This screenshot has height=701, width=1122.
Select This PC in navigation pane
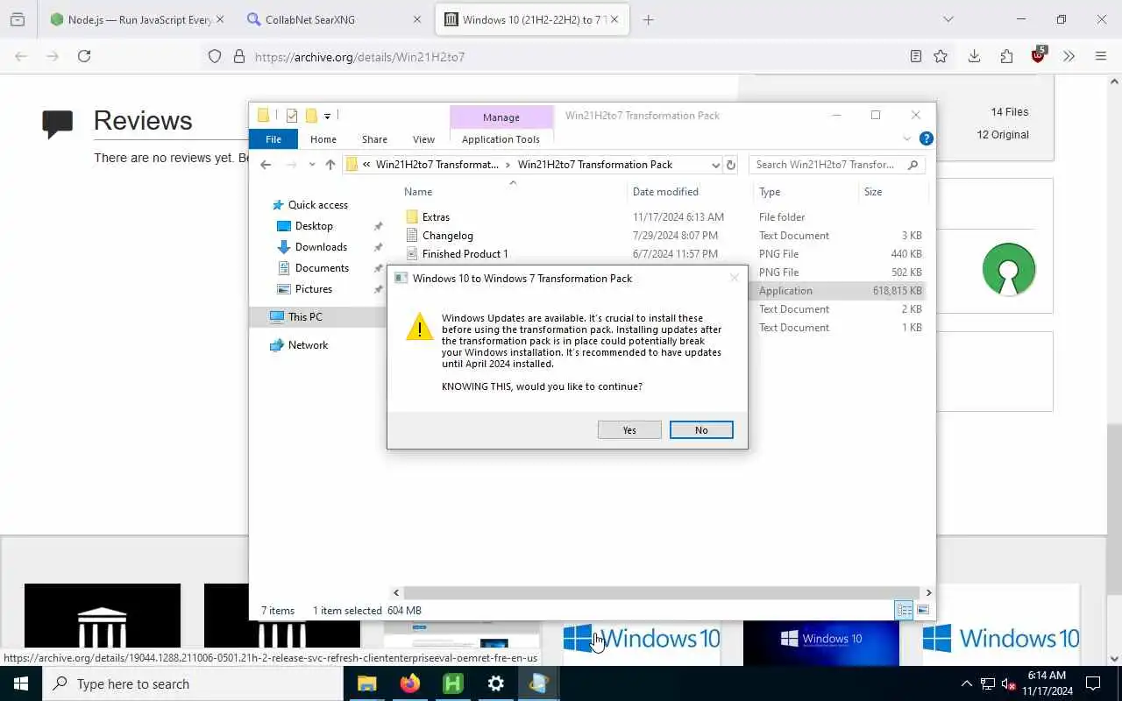[305, 317]
